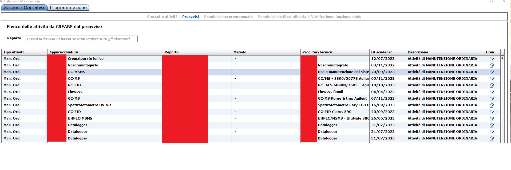Click the 'GC-FID Clarus 590' cell
This screenshot has height=170, width=511.
pos(334,112)
